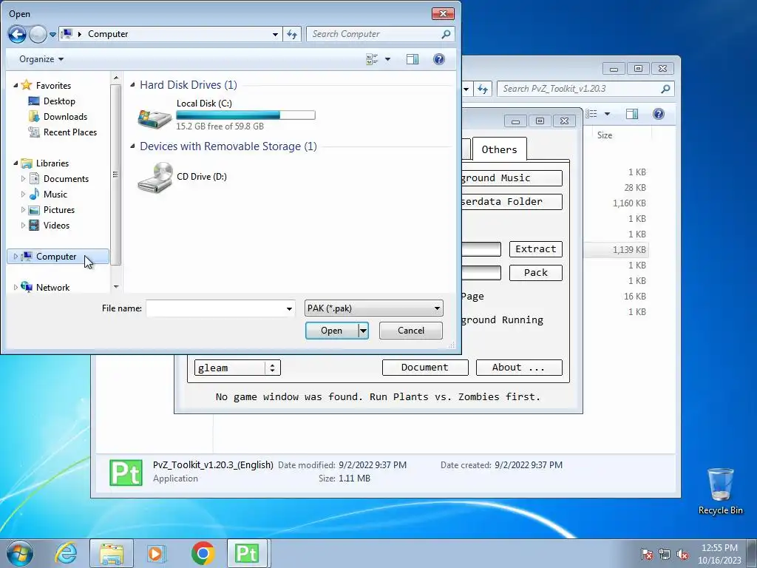Open the address bar history dropdown
This screenshot has width=757, height=568.
coord(275,34)
